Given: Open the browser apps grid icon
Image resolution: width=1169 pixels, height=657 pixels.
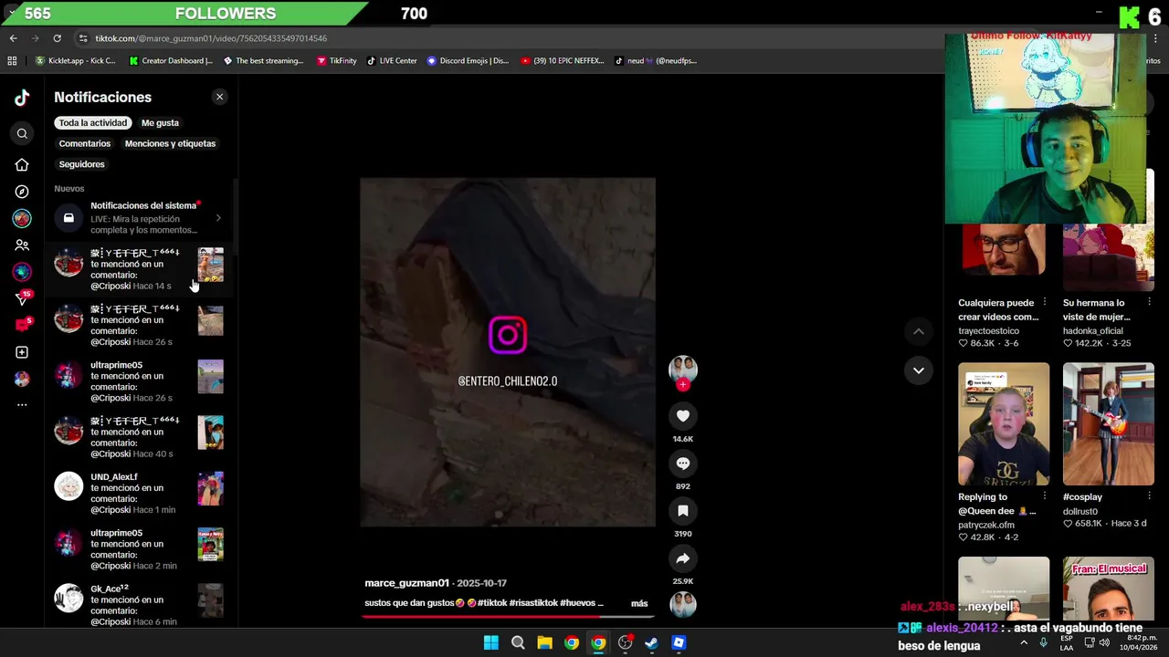Looking at the screenshot, I should point(12,61).
